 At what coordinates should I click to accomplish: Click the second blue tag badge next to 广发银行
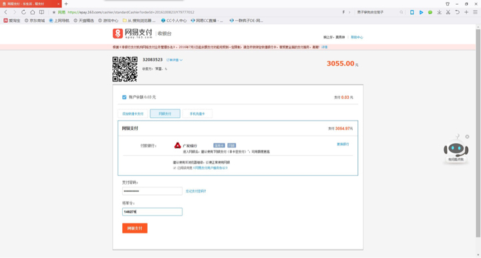(232, 145)
